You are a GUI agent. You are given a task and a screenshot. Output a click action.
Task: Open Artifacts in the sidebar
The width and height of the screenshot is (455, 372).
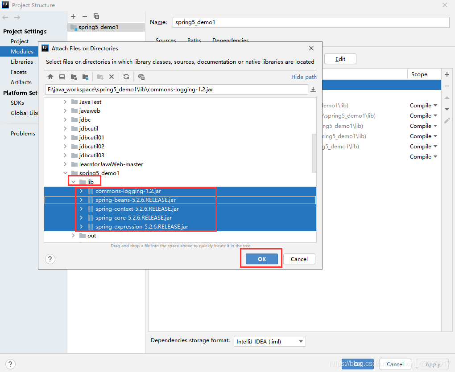pos(21,82)
